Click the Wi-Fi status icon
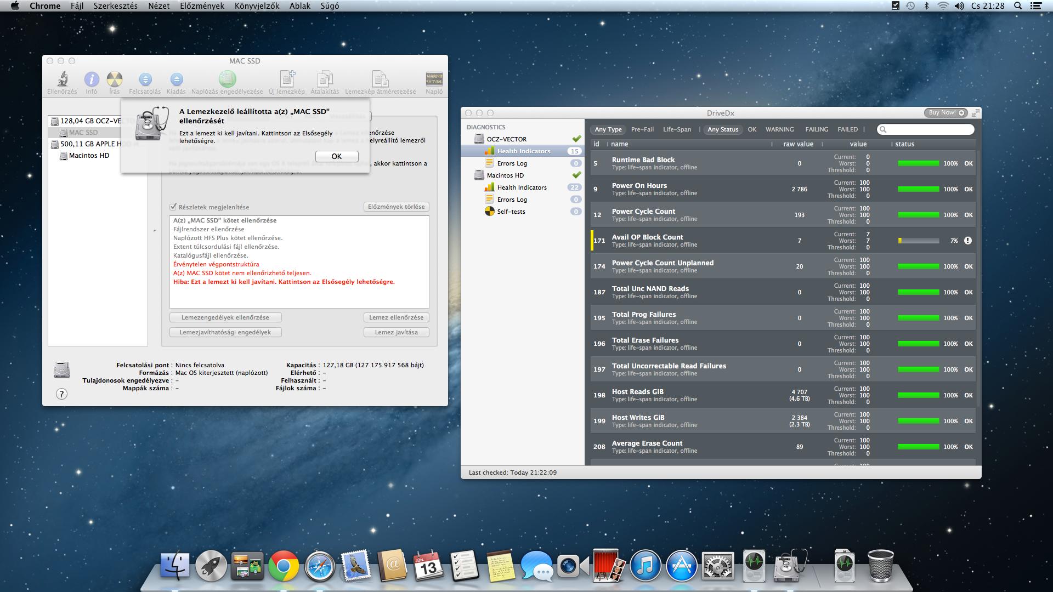 pos(943,6)
